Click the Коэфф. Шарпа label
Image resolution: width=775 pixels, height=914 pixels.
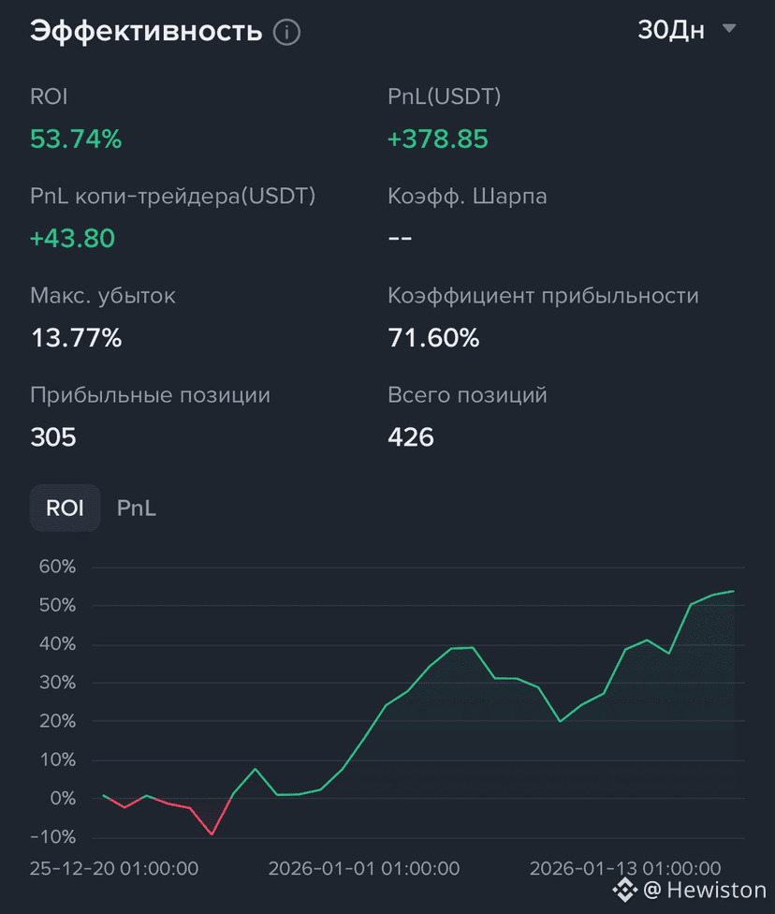pos(467,197)
